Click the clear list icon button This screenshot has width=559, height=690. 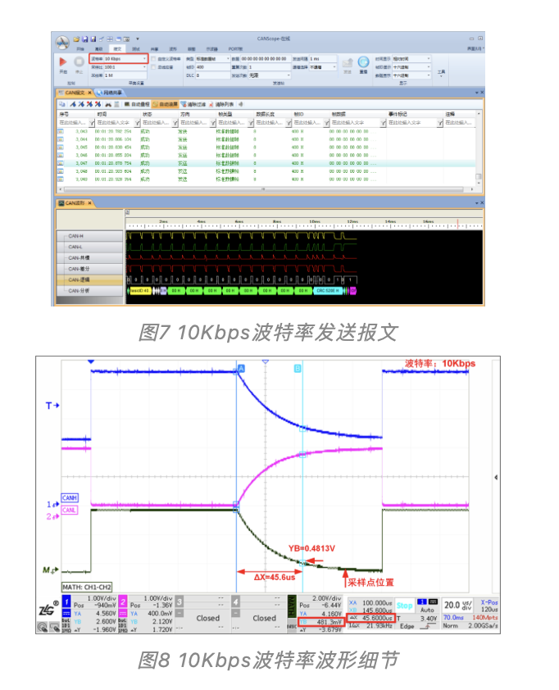coord(221,104)
